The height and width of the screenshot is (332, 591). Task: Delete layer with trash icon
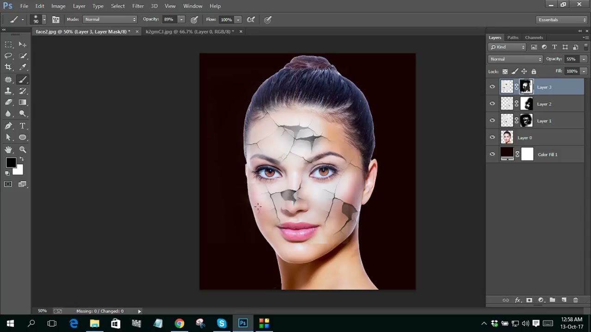575,300
